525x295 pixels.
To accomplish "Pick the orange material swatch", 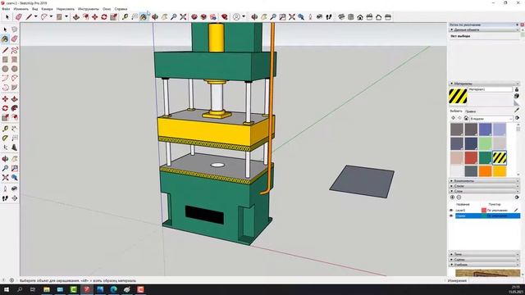I will (485, 171).
